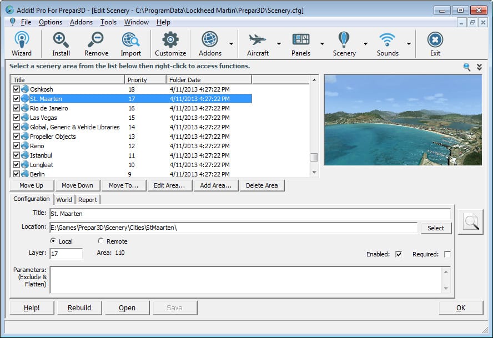Toggle the Enabled checkbox
493x338 pixels.
(399, 254)
